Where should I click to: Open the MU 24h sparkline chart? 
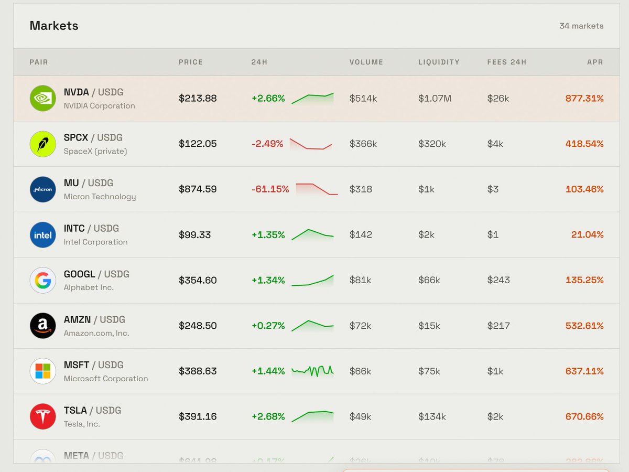[x=317, y=189]
